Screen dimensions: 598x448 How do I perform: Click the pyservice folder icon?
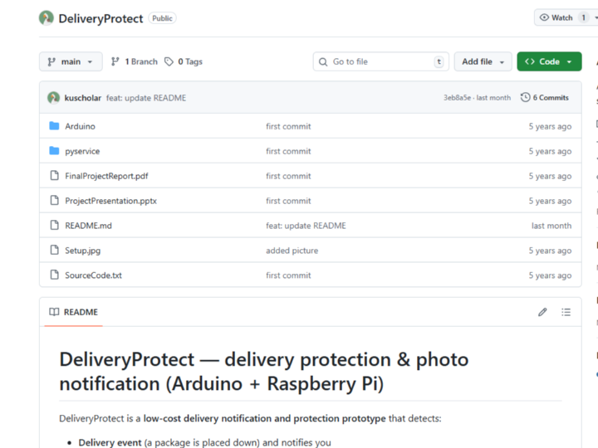(54, 151)
